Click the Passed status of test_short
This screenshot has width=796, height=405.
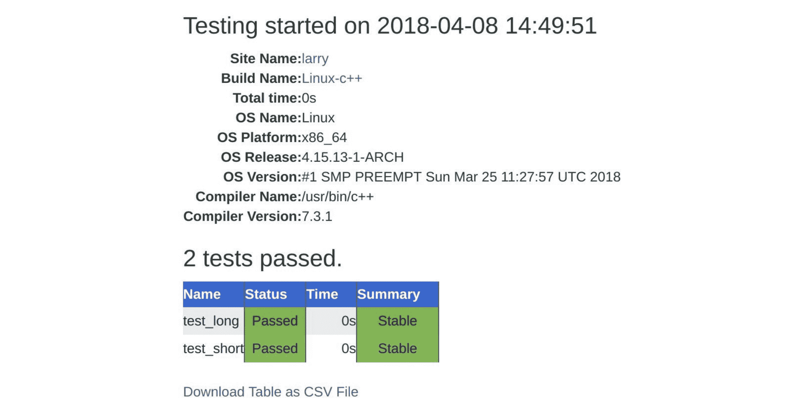pos(275,349)
